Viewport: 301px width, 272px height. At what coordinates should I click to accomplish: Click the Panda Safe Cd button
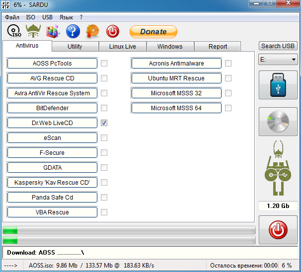(x=52, y=198)
